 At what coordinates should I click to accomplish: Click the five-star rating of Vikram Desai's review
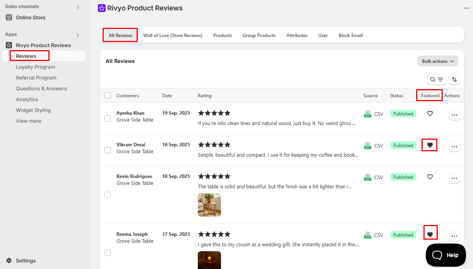pos(214,145)
